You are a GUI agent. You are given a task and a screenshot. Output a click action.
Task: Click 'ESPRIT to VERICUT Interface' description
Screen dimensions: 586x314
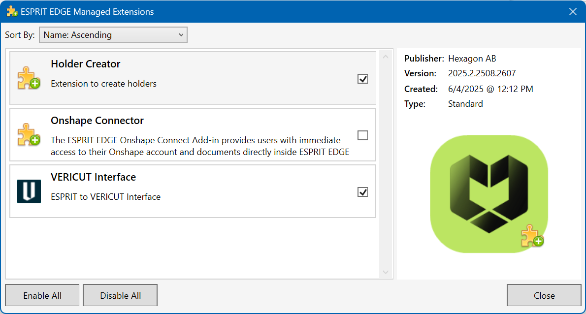click(x=106, y=197)
